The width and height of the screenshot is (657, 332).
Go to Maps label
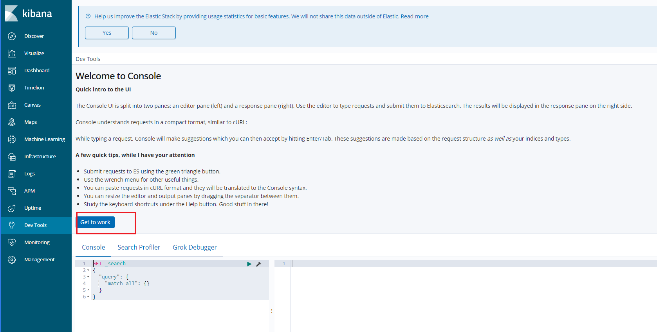(31, 122)
